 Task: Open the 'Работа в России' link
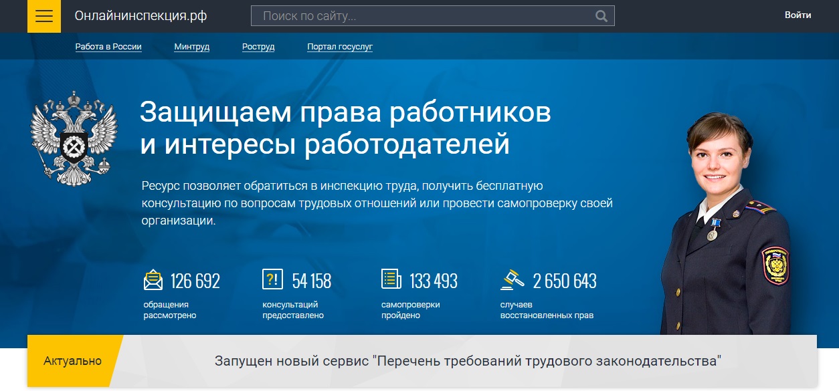click(x=108, y=47)
